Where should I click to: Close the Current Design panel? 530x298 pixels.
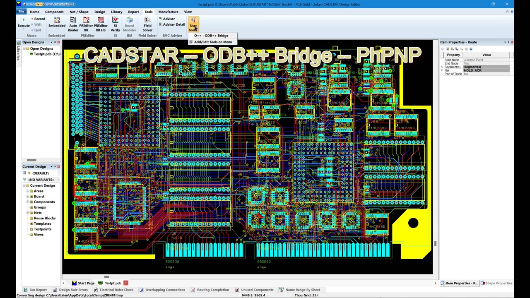tap(58, 167)
